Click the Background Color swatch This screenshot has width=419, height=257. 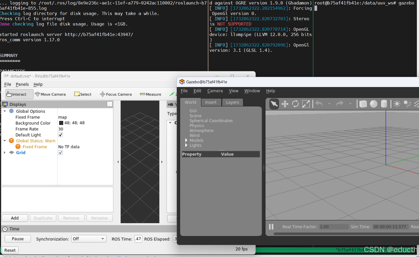click(x=61, y=123)
